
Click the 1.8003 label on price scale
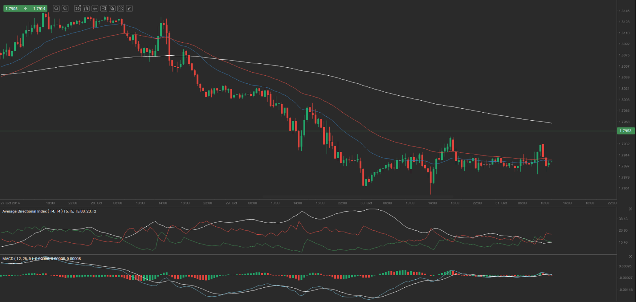pos(624,100)
